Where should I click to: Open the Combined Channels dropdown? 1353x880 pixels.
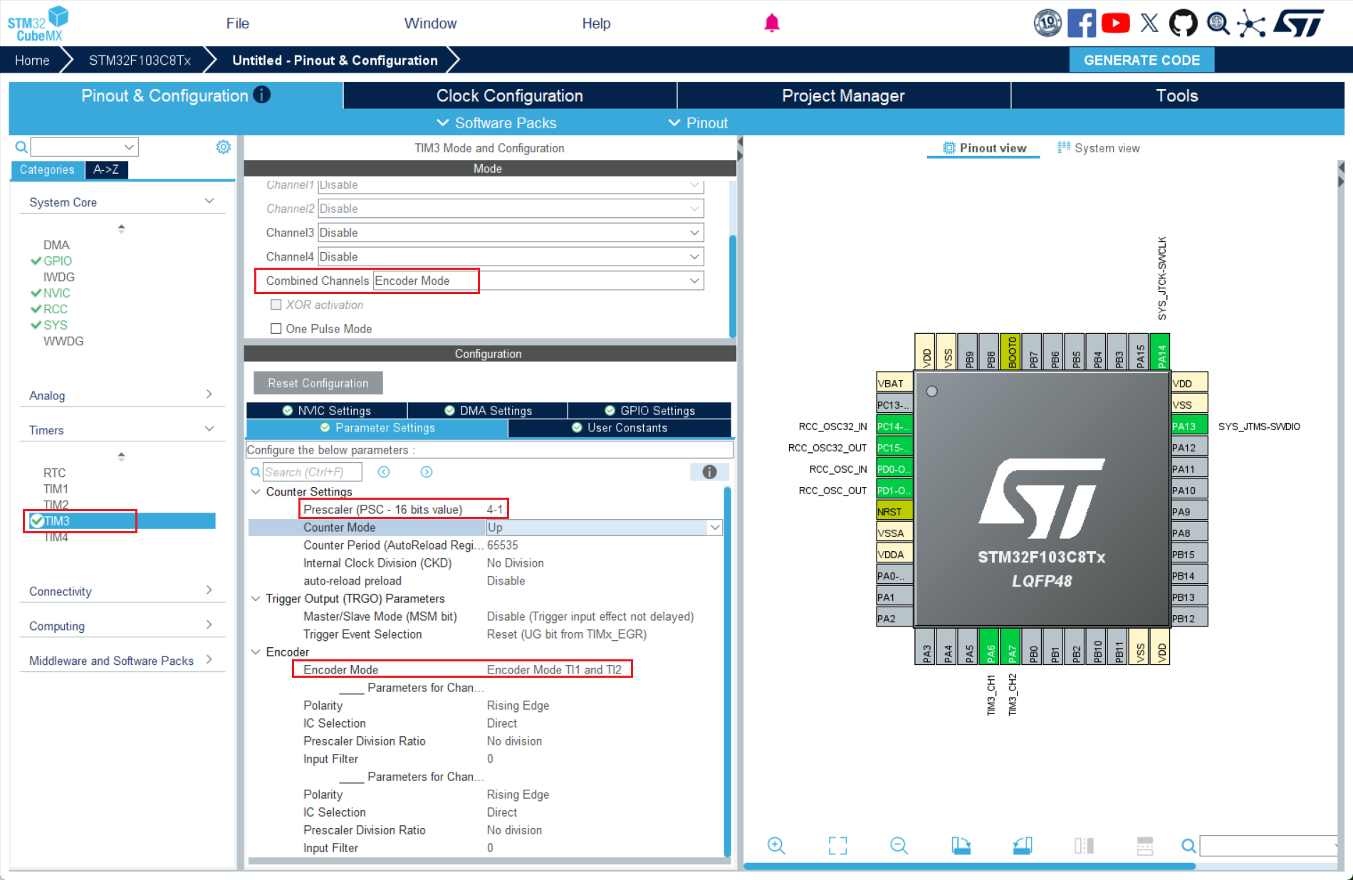(538, 281)
